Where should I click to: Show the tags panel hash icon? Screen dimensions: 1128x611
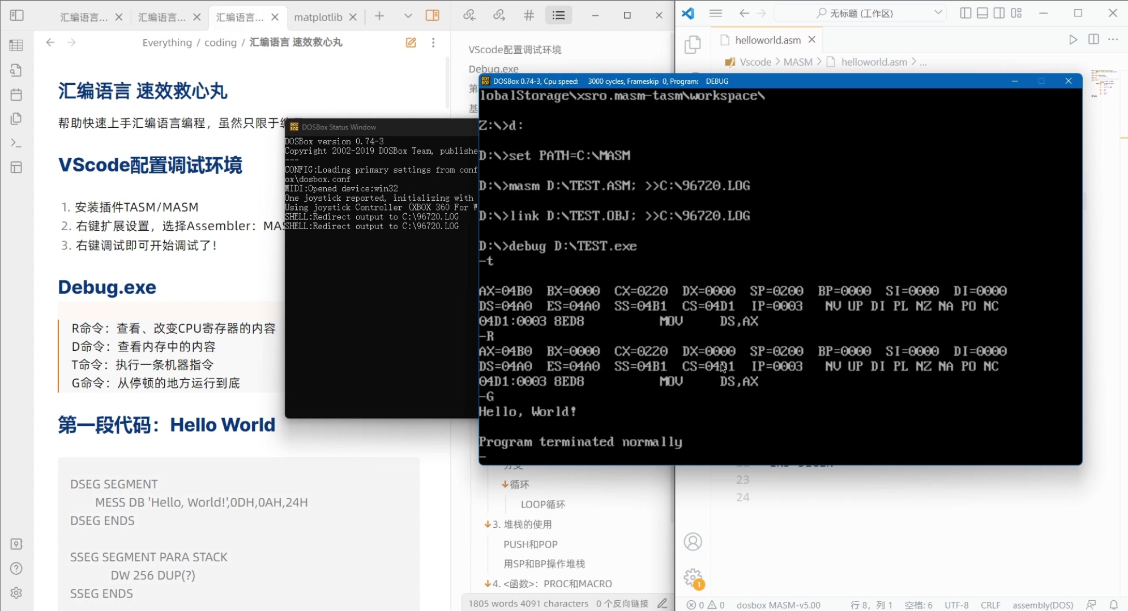pyautogui.click(x=529, y=15)
